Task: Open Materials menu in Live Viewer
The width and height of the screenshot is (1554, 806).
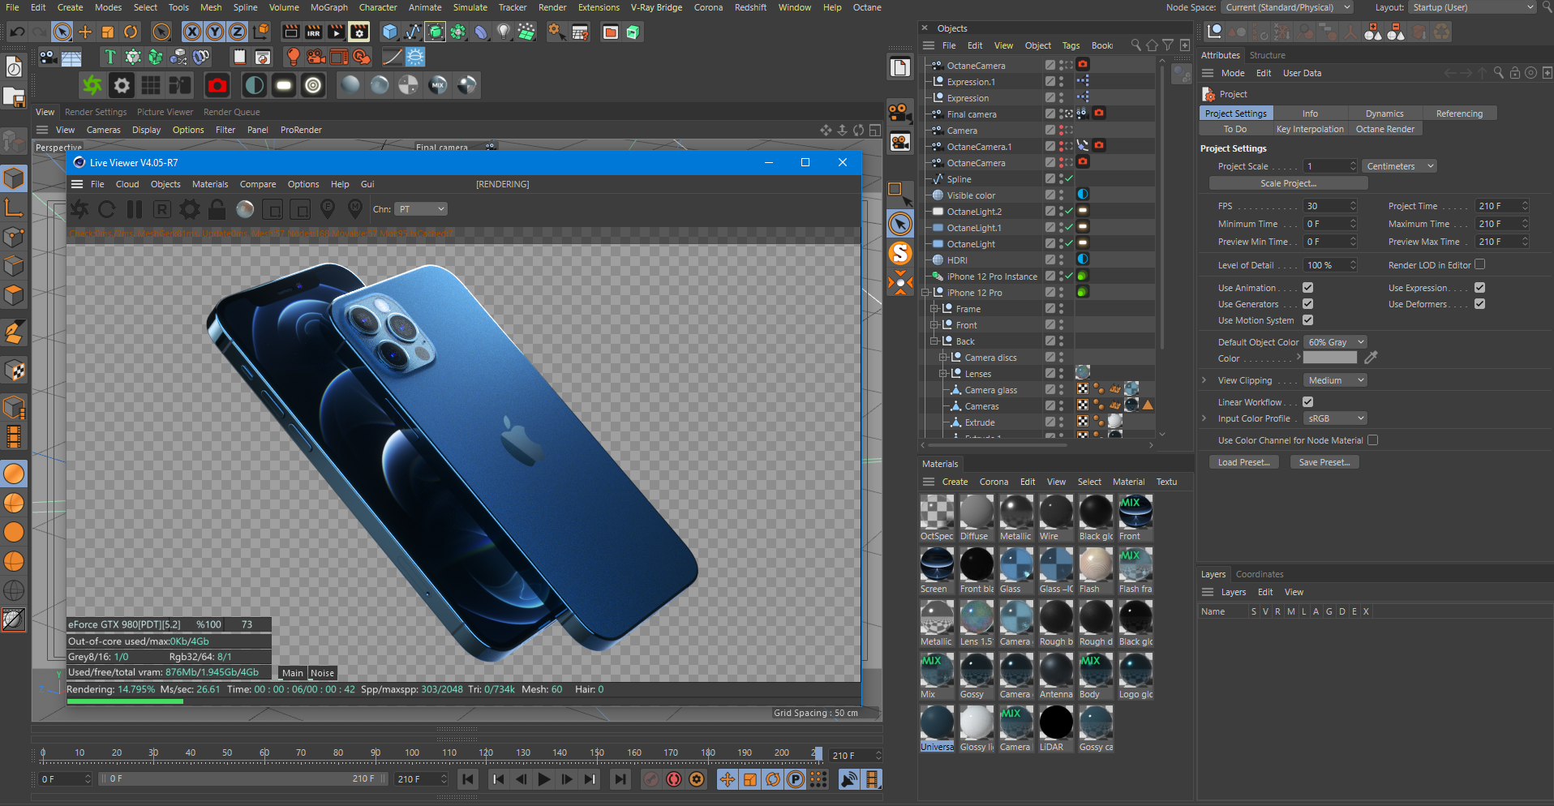Action: coord(210,184)
